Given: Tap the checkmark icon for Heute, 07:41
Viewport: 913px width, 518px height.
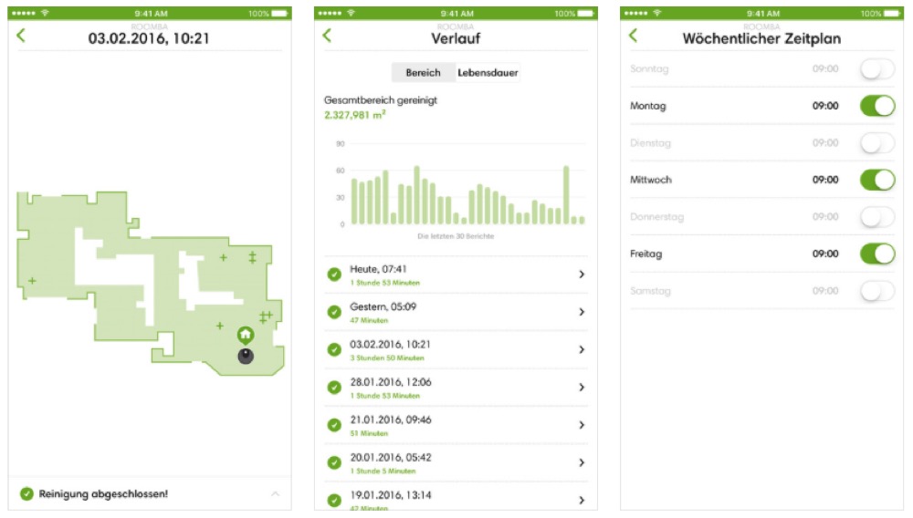Looking at the screenshot, I should (334, 275).
